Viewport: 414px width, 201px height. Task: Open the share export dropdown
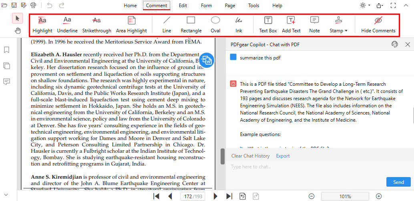[380, 6]
